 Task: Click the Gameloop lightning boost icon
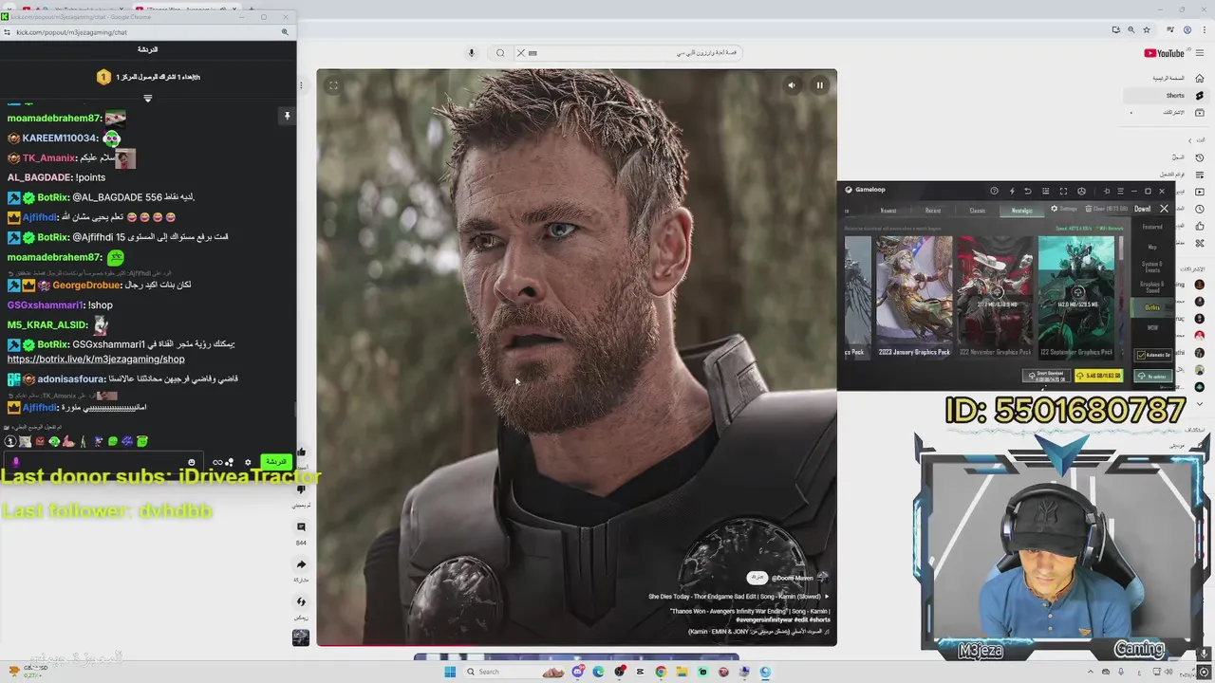tap(1012, 191)
